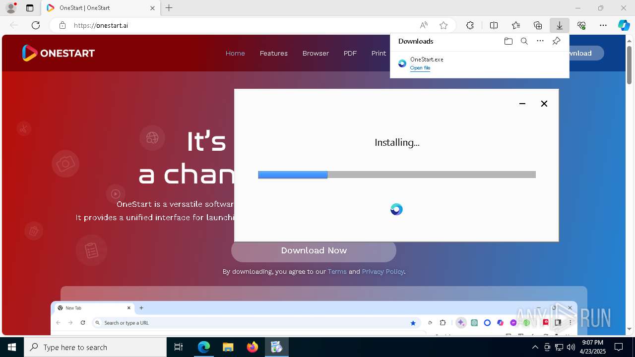Screen dimensions: 635x357
Task: Open PDF page in site navigation
Action: (x=350, y=53)
